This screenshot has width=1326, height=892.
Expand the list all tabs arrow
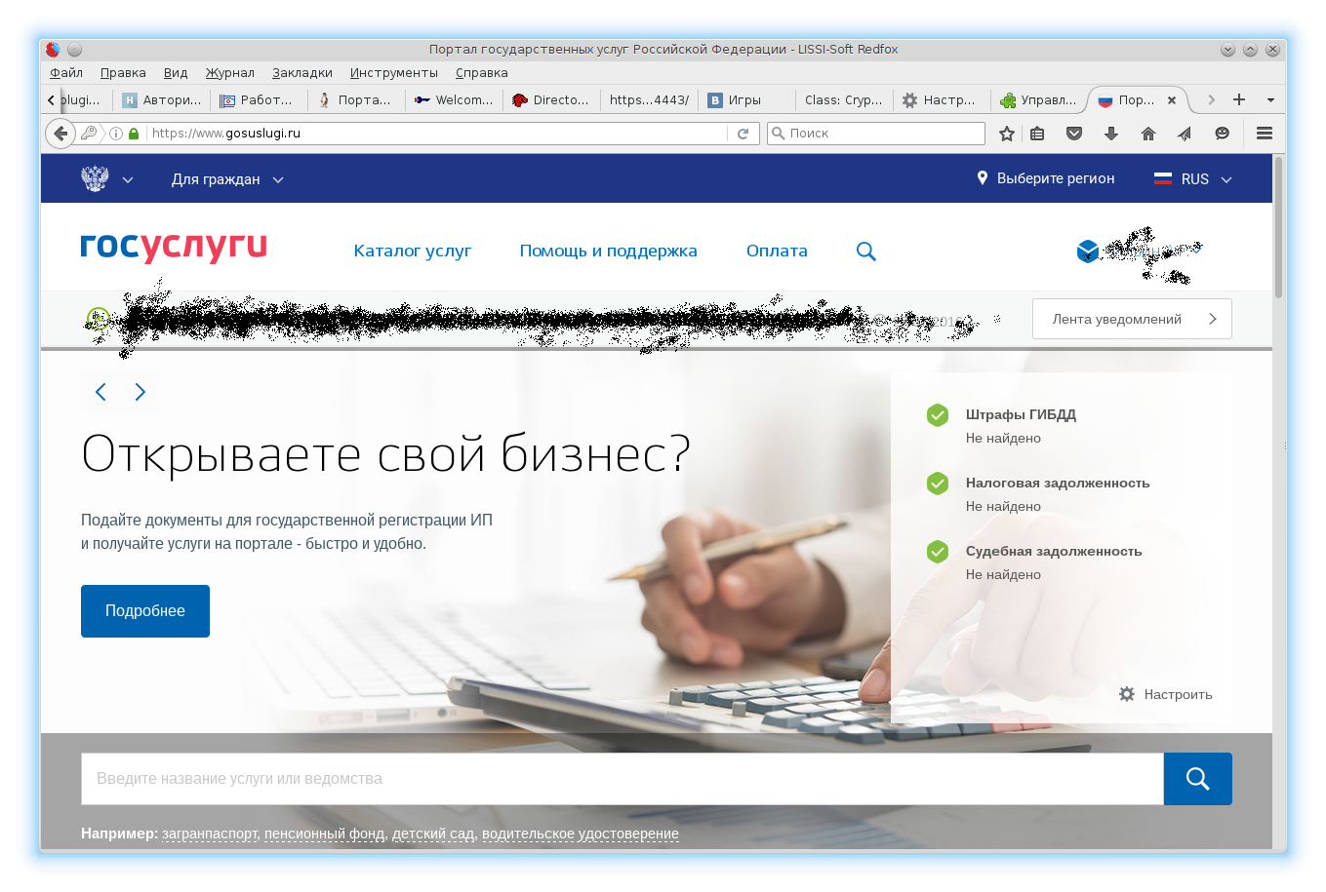click(1270, 99)
